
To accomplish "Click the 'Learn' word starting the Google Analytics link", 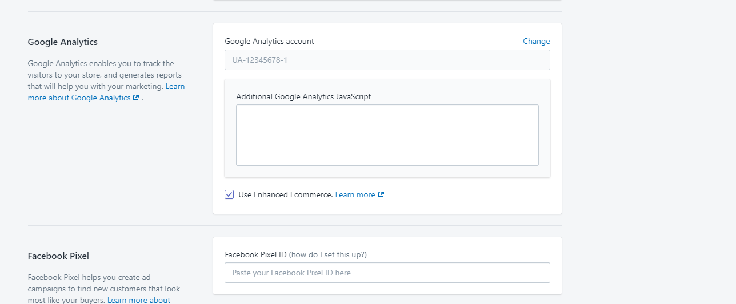I will point(175,86).
